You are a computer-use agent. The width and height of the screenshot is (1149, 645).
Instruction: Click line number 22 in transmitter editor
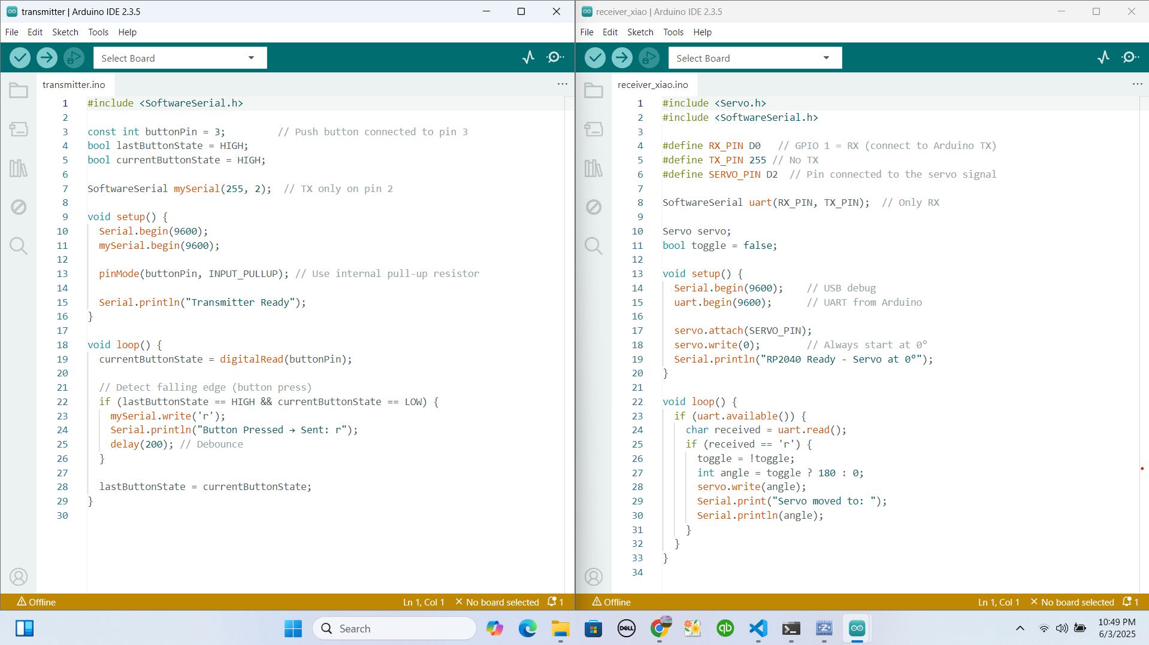pos(62,401)
